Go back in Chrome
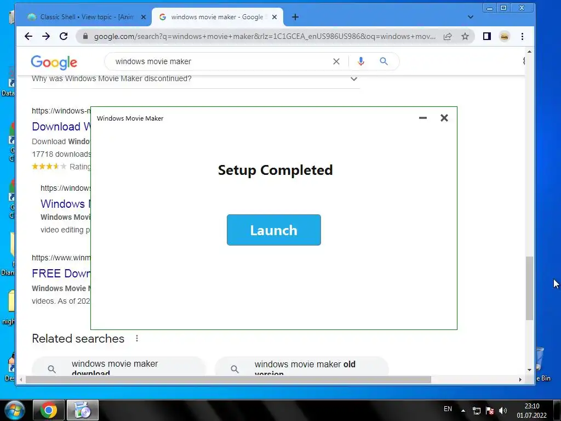Image resolution: width=561 pixels, height=421 pixels. click(x=28, y=36)
